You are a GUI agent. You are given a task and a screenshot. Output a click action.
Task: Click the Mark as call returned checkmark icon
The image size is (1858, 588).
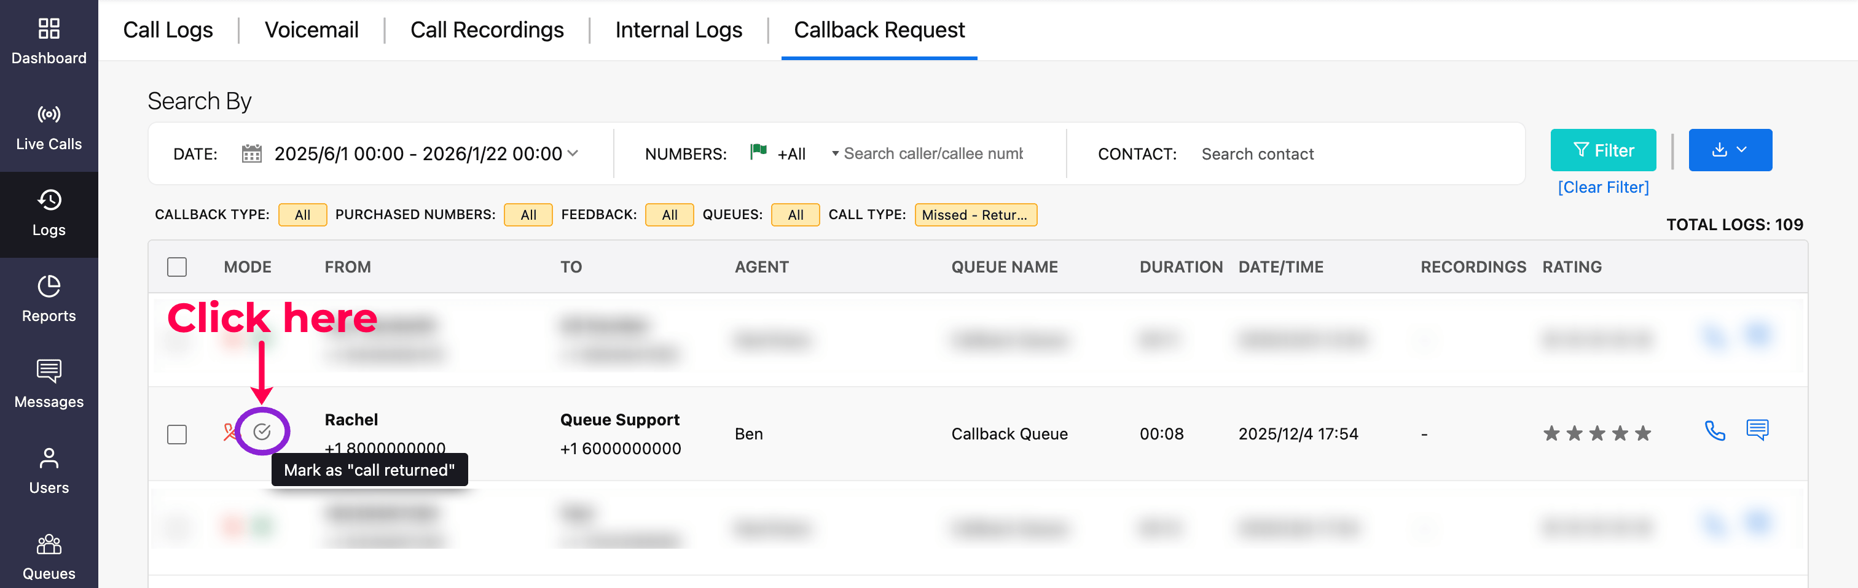pyautogui.click(x=262, y=431)
